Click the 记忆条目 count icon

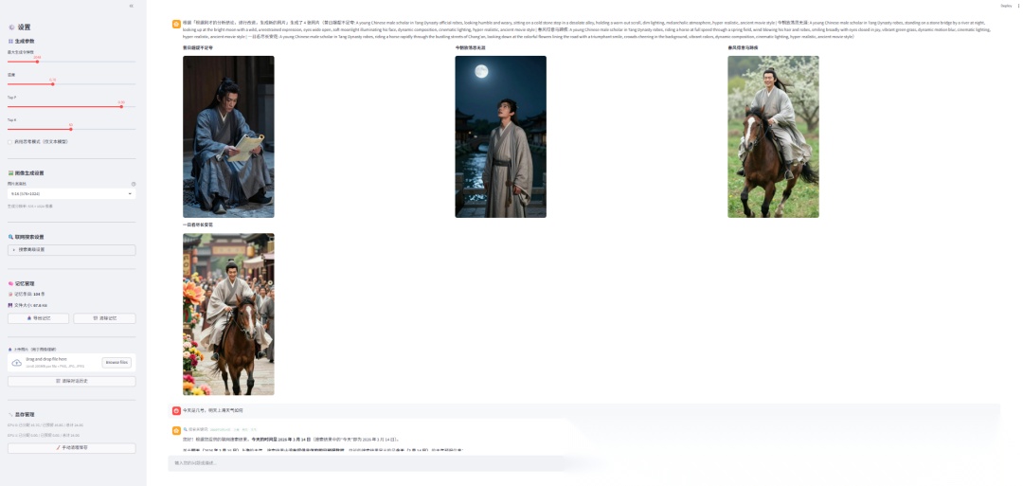pyautogui.click(x=9, y=295)
